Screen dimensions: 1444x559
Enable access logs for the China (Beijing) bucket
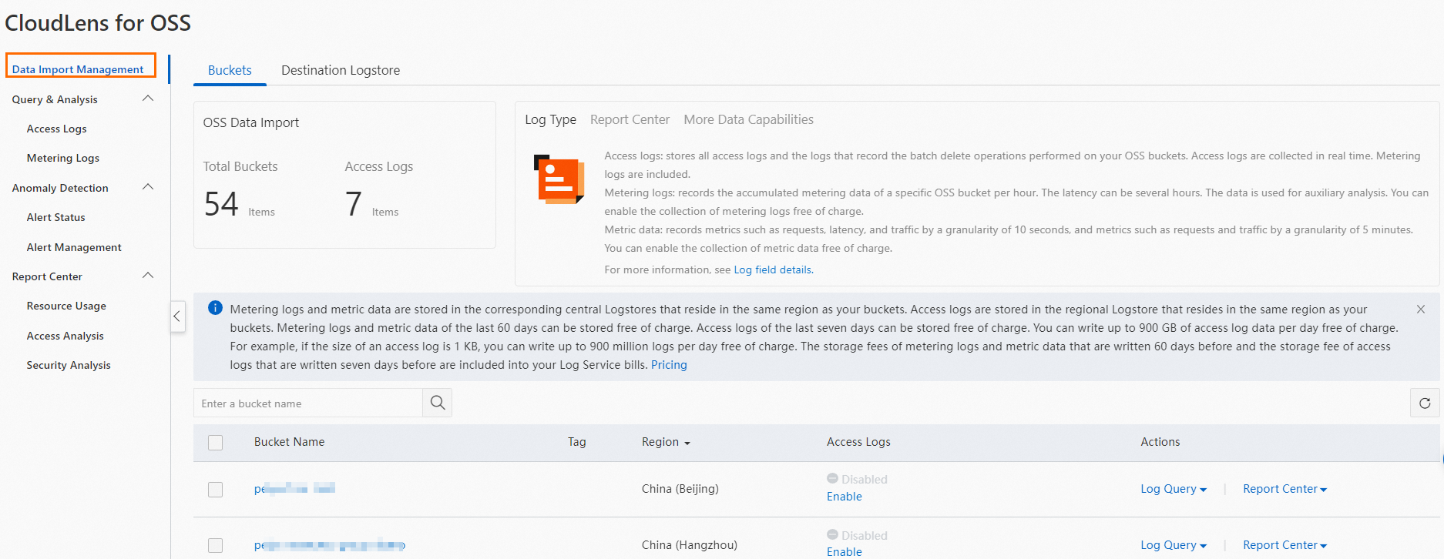(844, 497)
